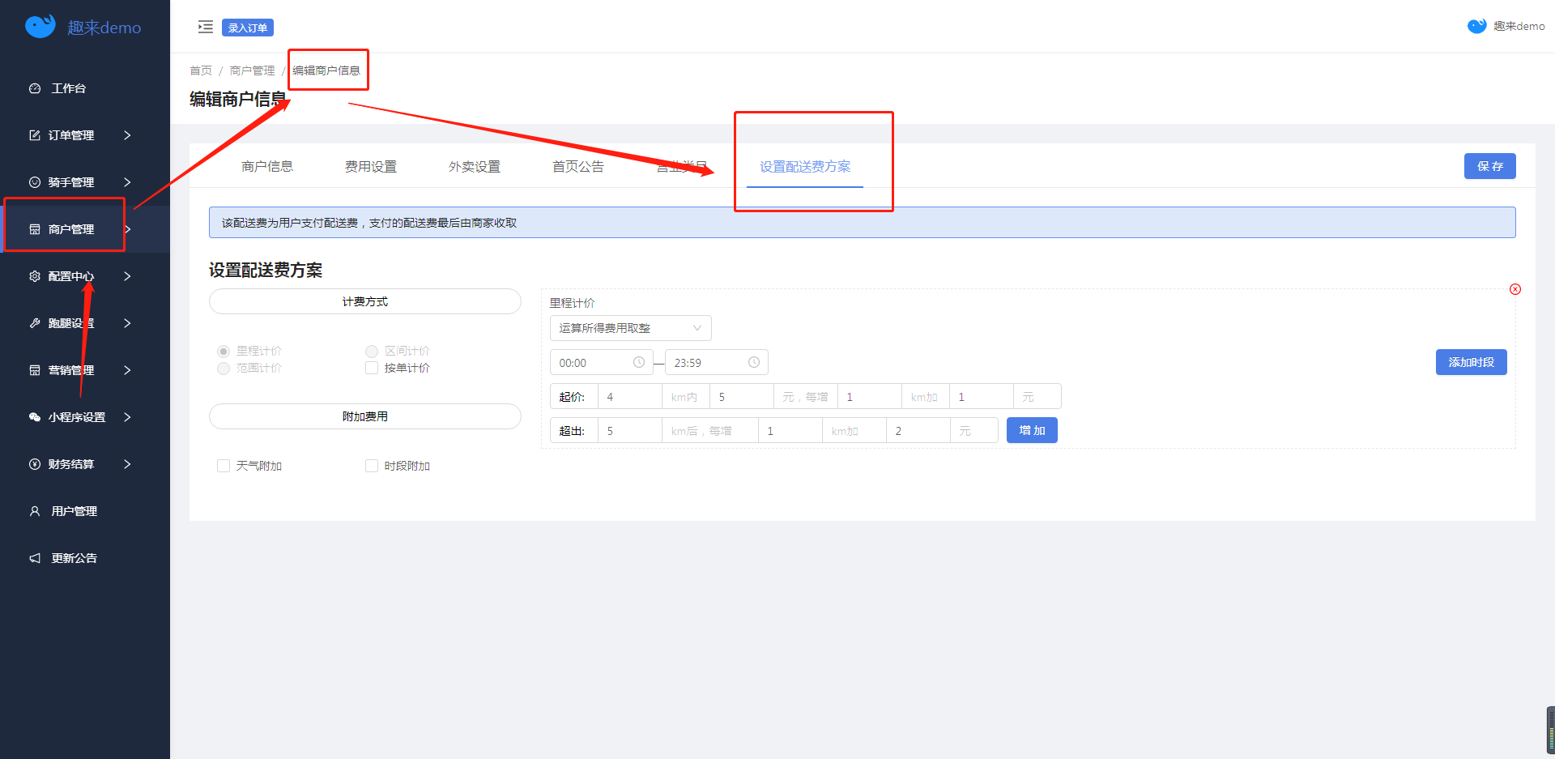This screenshot has width=1555, height=759.
Task: Expand the 订单管理 sidebar submenu
Action: [80, 135]
